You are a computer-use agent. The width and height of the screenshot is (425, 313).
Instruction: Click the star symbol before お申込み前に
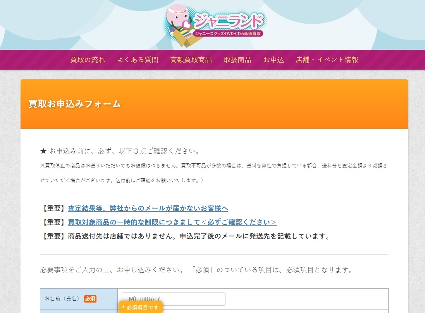(x=43, y=151)
